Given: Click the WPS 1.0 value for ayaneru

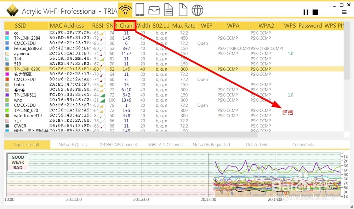Looking at the screenshot, I should point(290,54).
